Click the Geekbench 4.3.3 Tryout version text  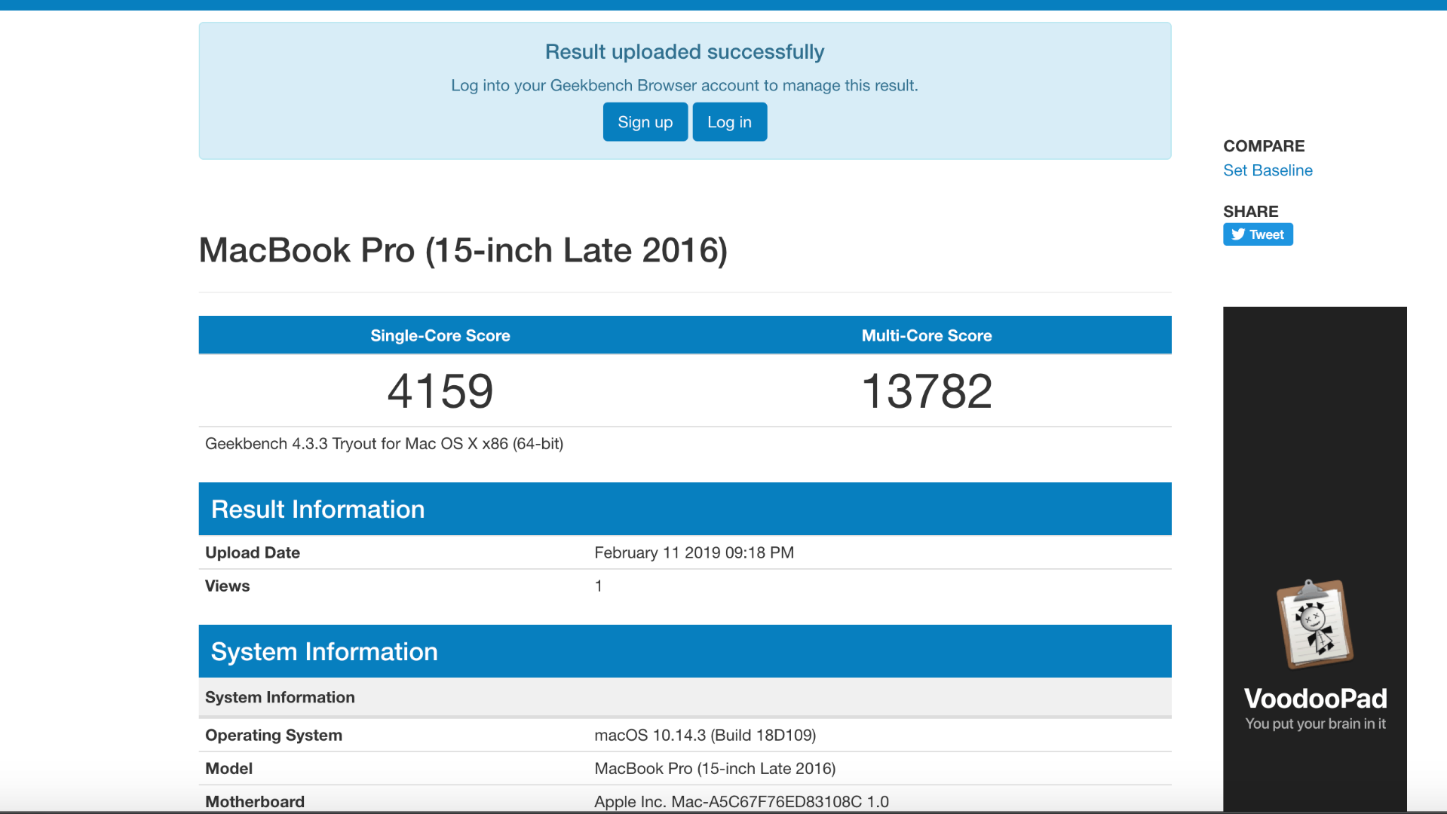(x=385, y=444)
